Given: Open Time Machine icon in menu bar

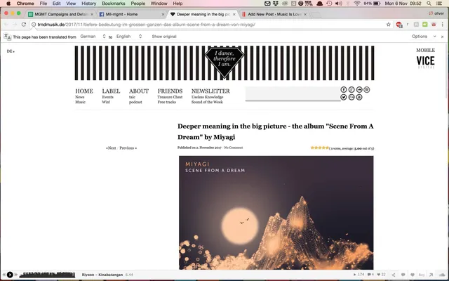Looking at the screenshot, I should [x=329, y=4].
